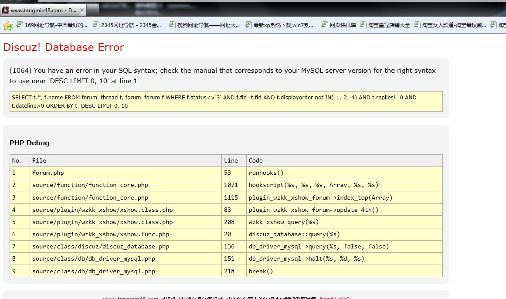Screen dimensions: 506x299
Task: Click the forum.php file cell
Action: coord(126,173)
